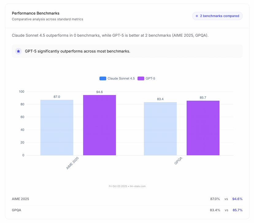
Task: Select the AIME 2025 comparison row label
Action: pos(21,199)
